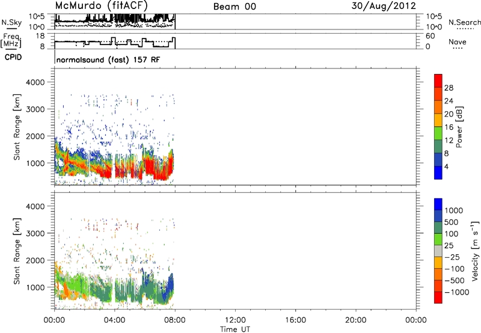
Task: Pick the red top segment of Power colorbar
Action: [x=438, y=81]
